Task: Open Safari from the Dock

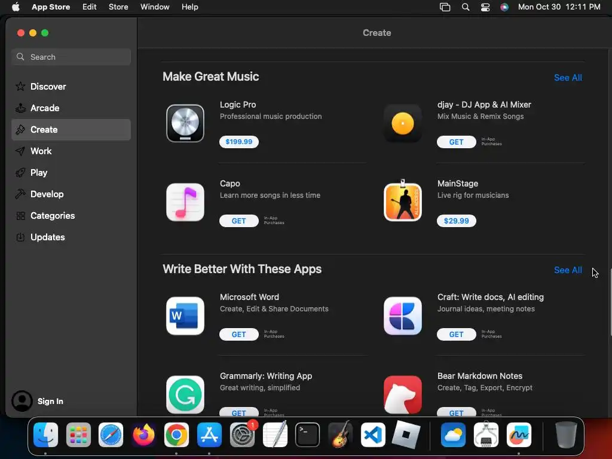Action: [111, 434]
